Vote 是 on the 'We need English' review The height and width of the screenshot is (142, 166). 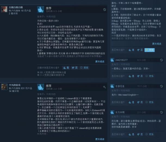131,102
